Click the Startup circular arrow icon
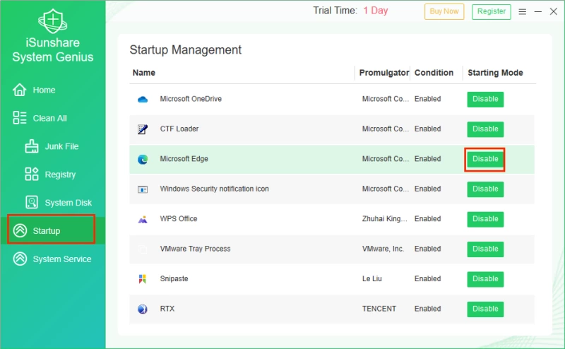Image resolution: width=565 pixels, height=349 pixels. [x=20, y=230]
